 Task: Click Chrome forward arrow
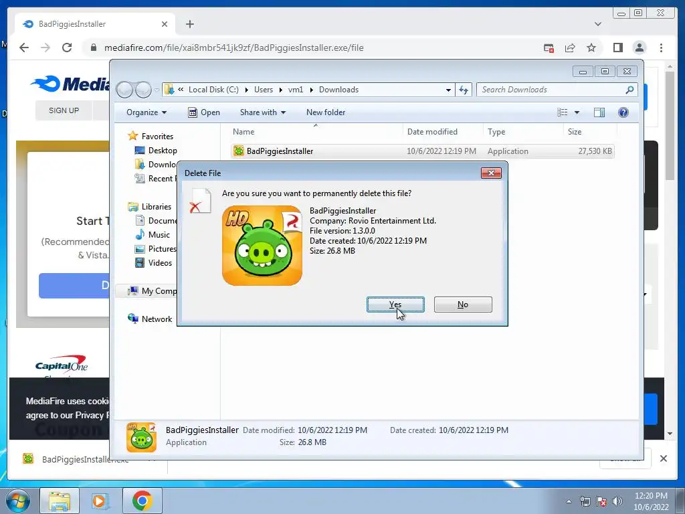click(x=45, y=48)
